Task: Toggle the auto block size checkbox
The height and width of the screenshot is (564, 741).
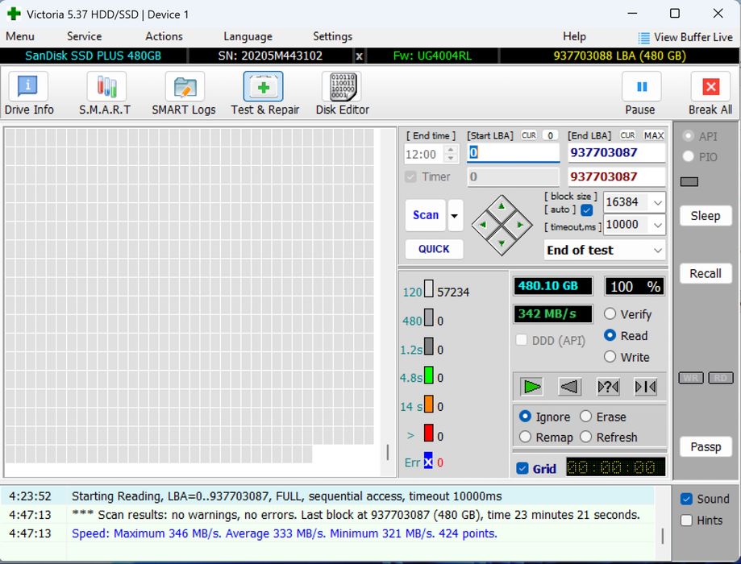Action: (586, 209)
